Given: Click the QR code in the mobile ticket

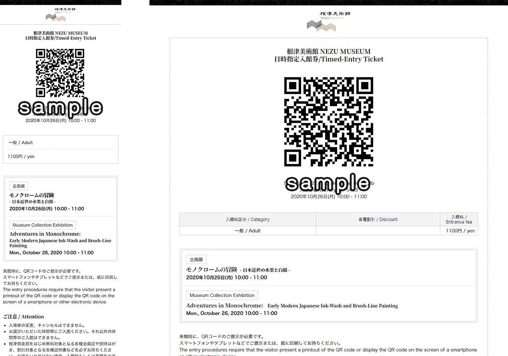Looking at the screenshot, I should (x=60, y=73).
